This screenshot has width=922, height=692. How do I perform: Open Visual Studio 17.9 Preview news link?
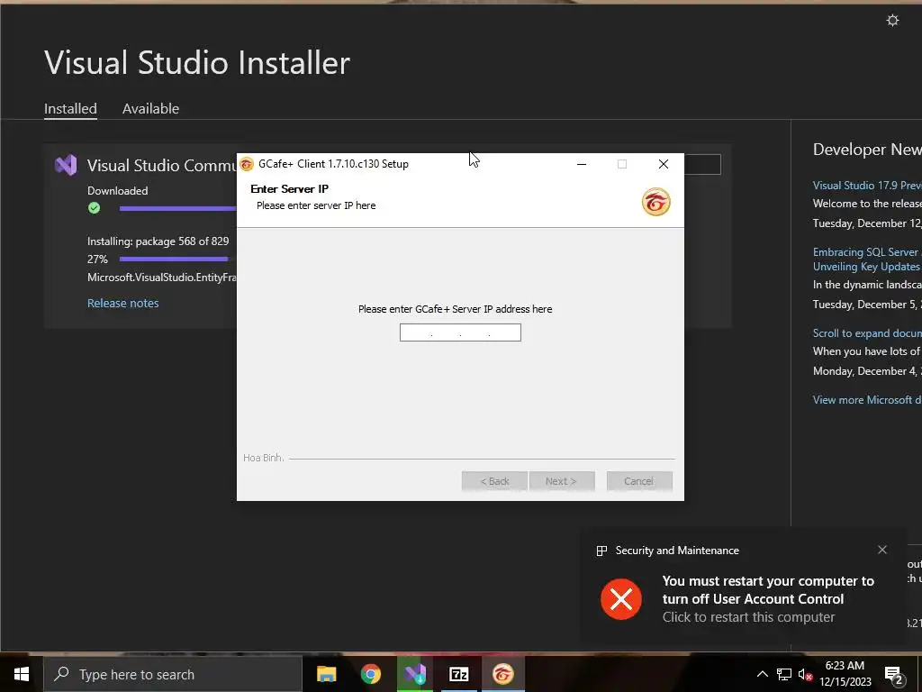(x=867, y=186)
